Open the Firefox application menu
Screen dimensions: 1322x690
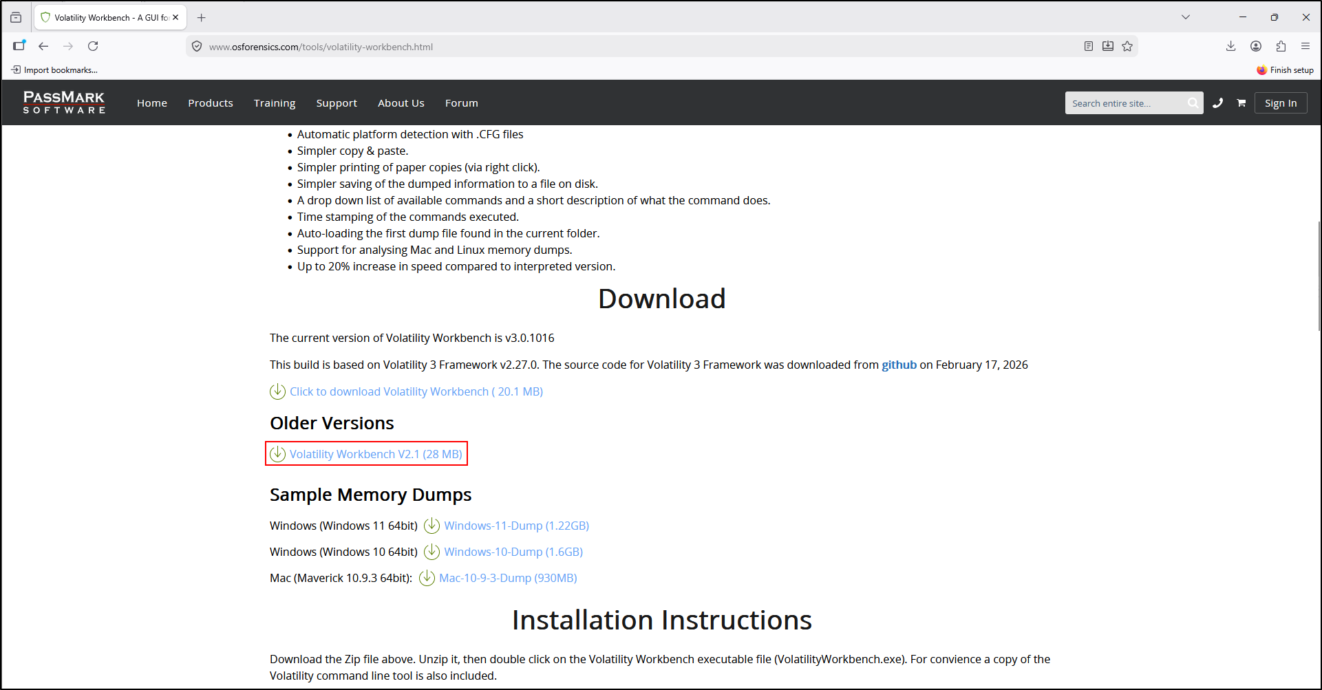(x=1305, y=46)
